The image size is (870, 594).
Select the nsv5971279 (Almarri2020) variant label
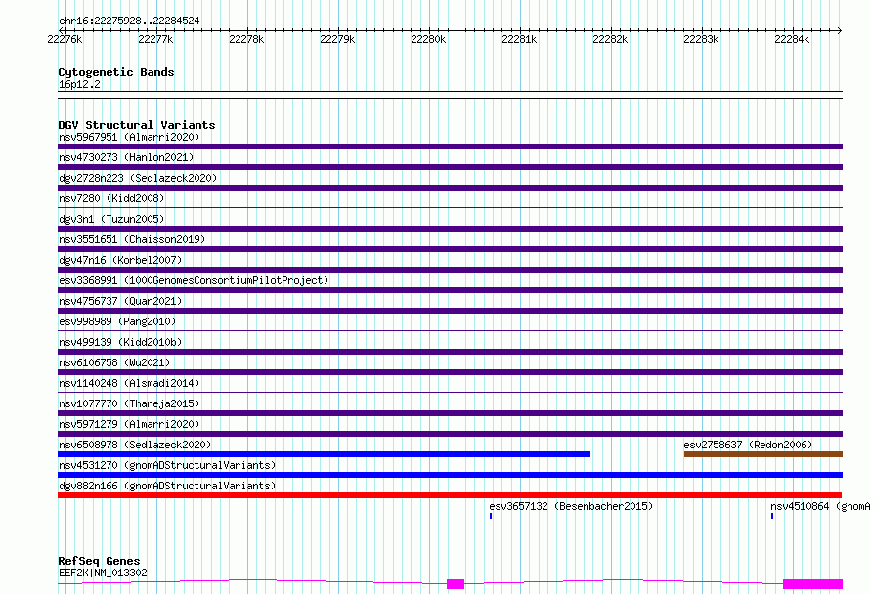pyautogui.click(x=129, y=424)
